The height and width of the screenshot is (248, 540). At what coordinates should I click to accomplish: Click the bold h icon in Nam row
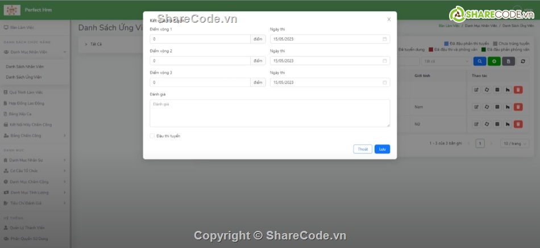(507, 107)
